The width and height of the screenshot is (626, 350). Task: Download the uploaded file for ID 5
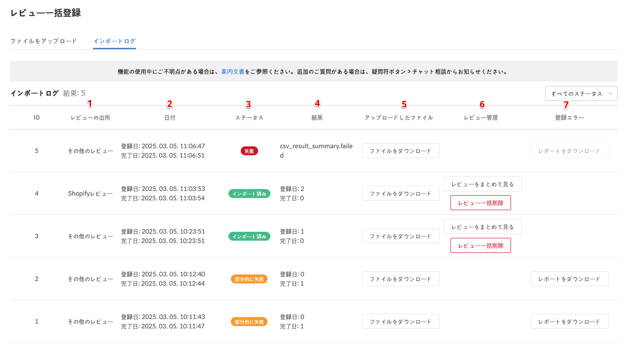coord(400,151)
